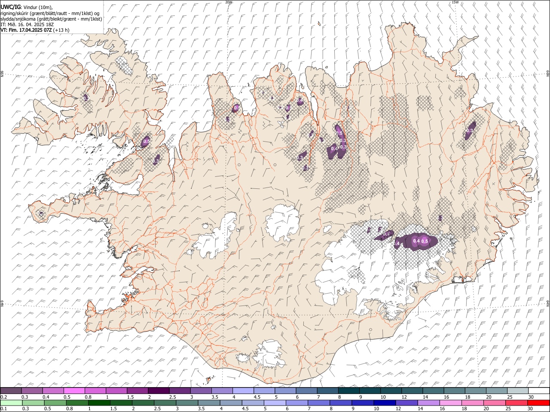Click the '(+13 h)' forecast offset text
This screenshot has width=550, height=412.
pyautogui.click(x=61, y=30)
